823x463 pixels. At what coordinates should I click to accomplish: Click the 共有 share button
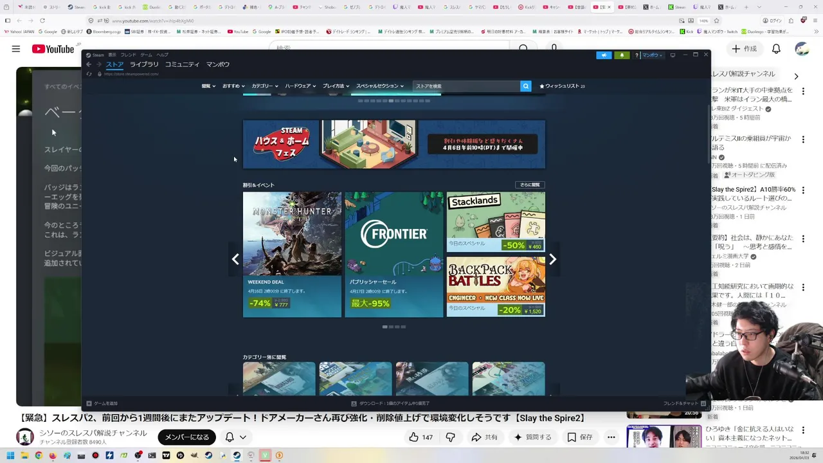pyautogui.click(x=484, y=437)
